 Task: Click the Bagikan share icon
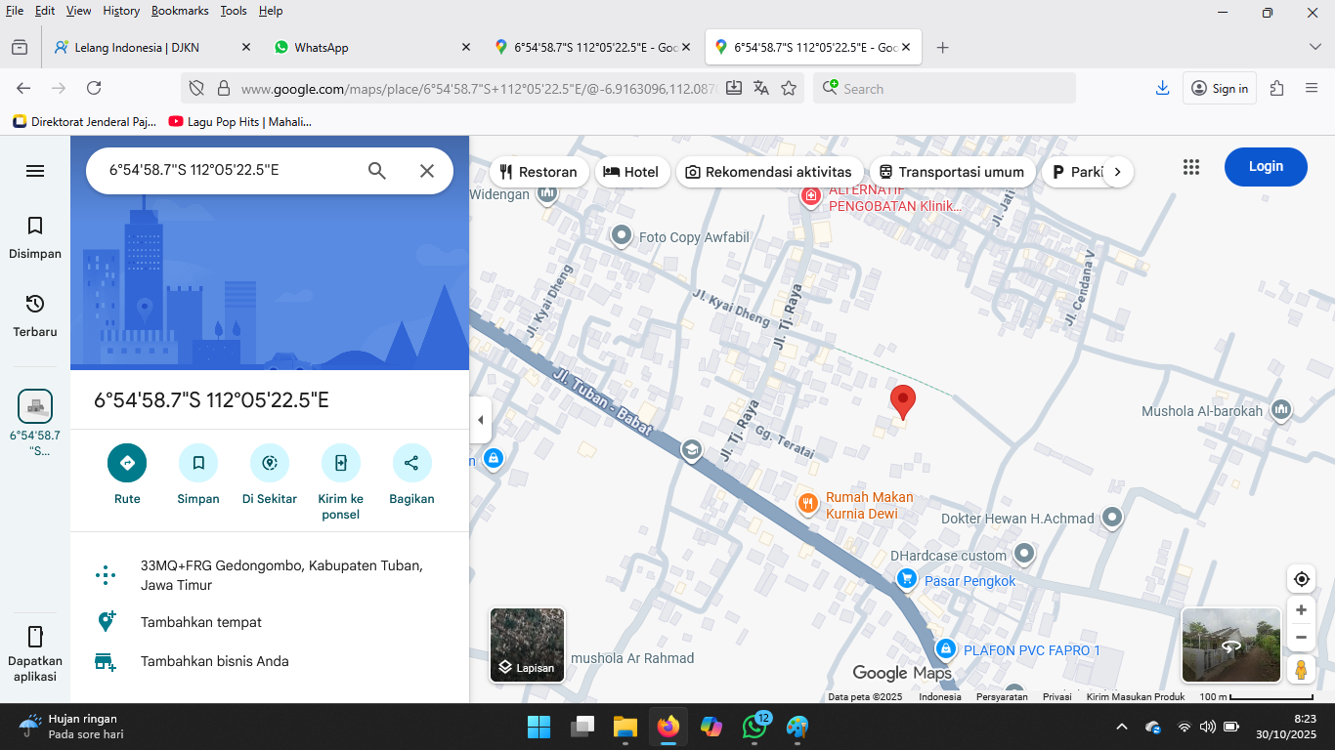coord(411,463)
